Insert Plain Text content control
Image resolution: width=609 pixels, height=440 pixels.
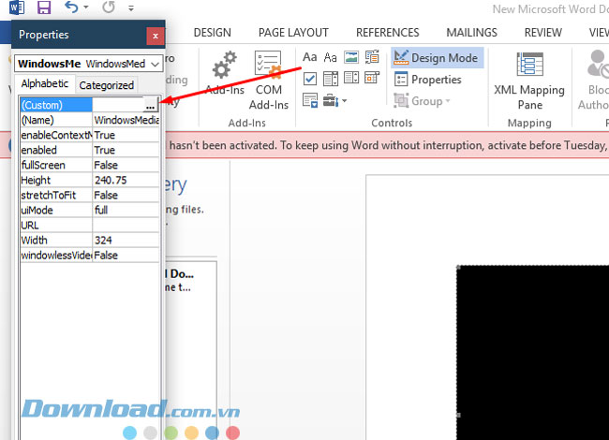(331, 57)
